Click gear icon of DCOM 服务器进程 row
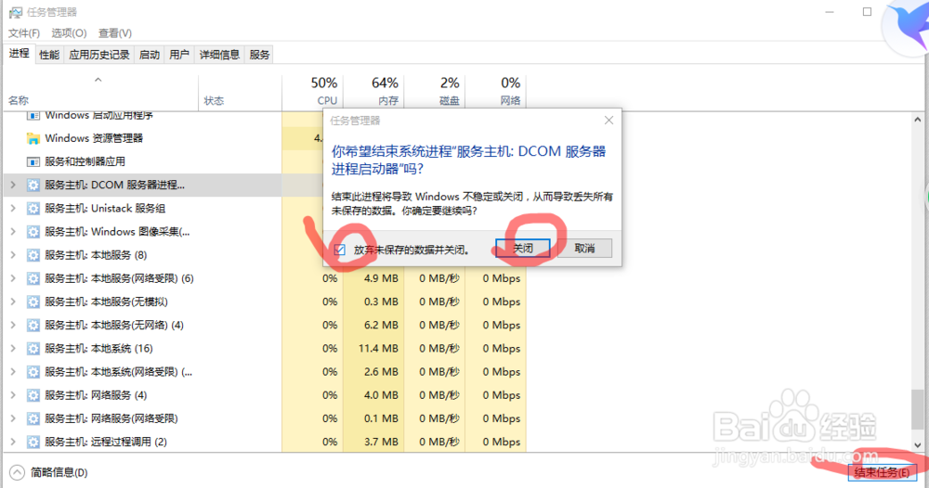929x488 pixels. (33, 186)
